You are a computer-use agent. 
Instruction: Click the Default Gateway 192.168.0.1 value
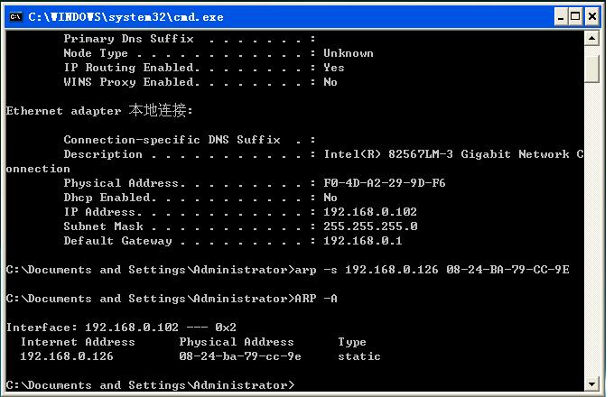coord(363,241)
